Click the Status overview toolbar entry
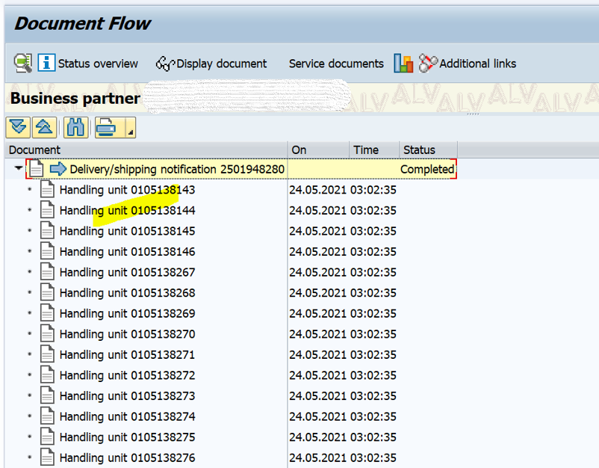 [97, 63]
